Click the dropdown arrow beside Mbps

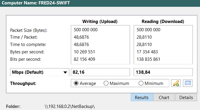[x=65, y=73]
